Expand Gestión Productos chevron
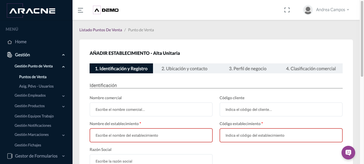Screen dimensions: 364x164 63,107
